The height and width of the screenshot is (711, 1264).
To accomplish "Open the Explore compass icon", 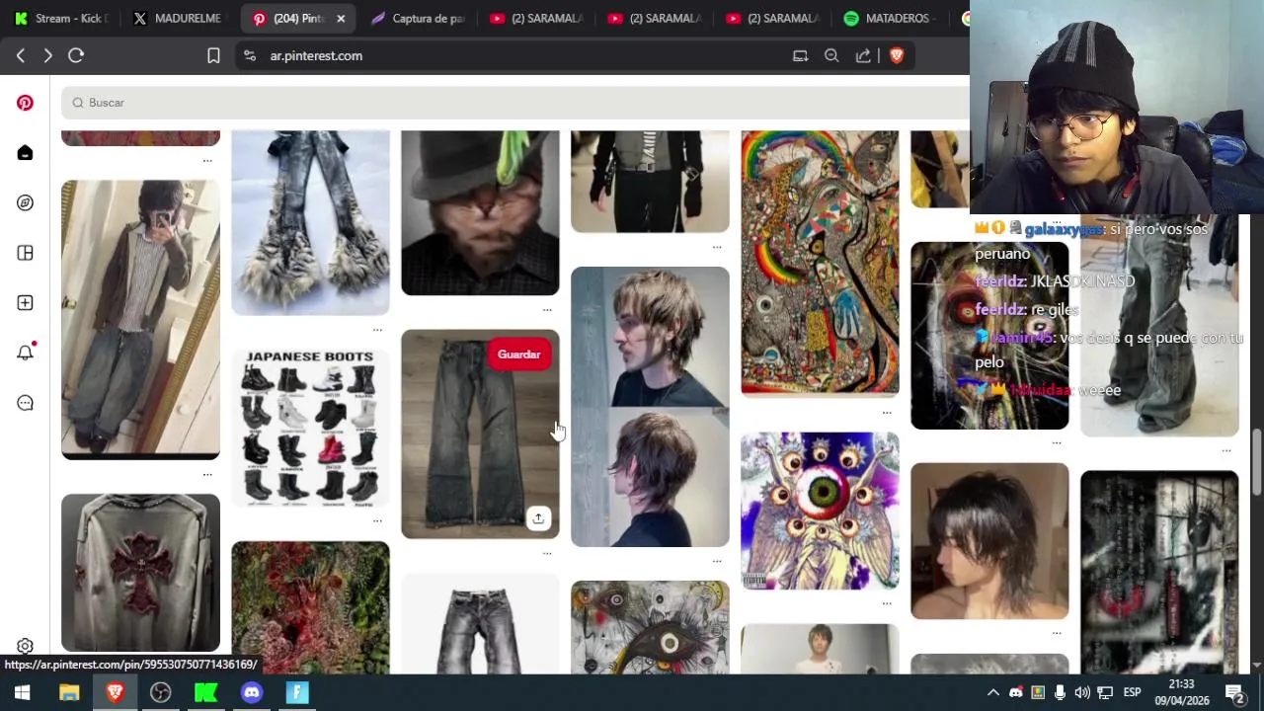I will (25, 202).
